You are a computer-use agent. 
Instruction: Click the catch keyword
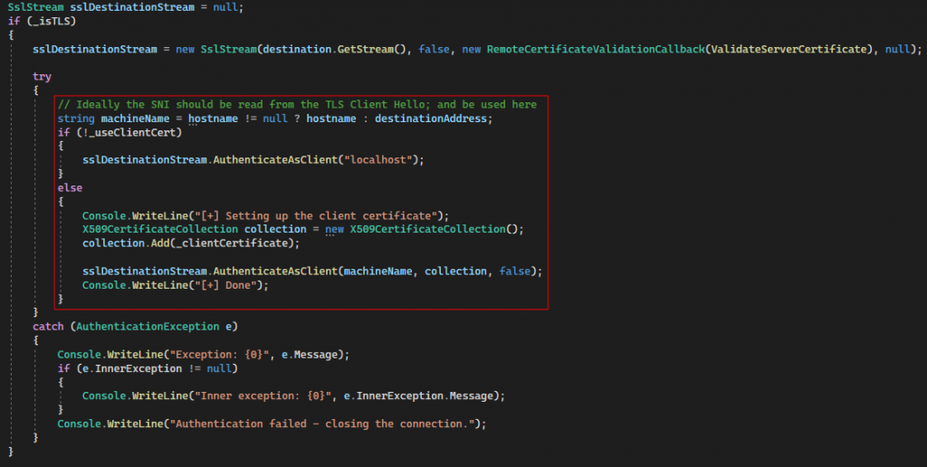48,326
